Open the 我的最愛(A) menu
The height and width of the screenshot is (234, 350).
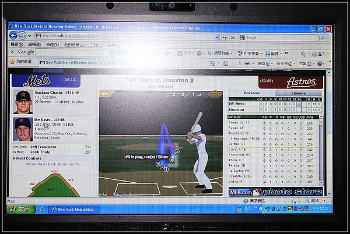74,45
